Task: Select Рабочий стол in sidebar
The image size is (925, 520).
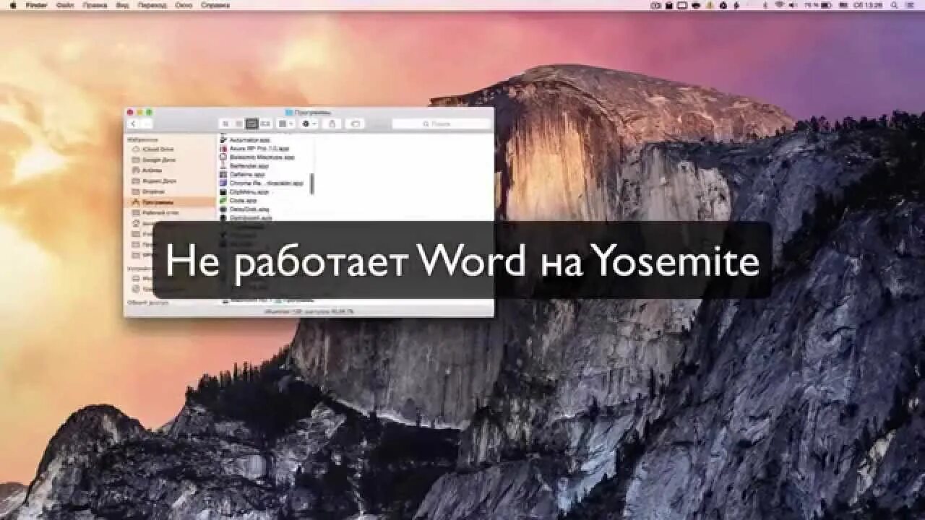Action: coord(171,213)
